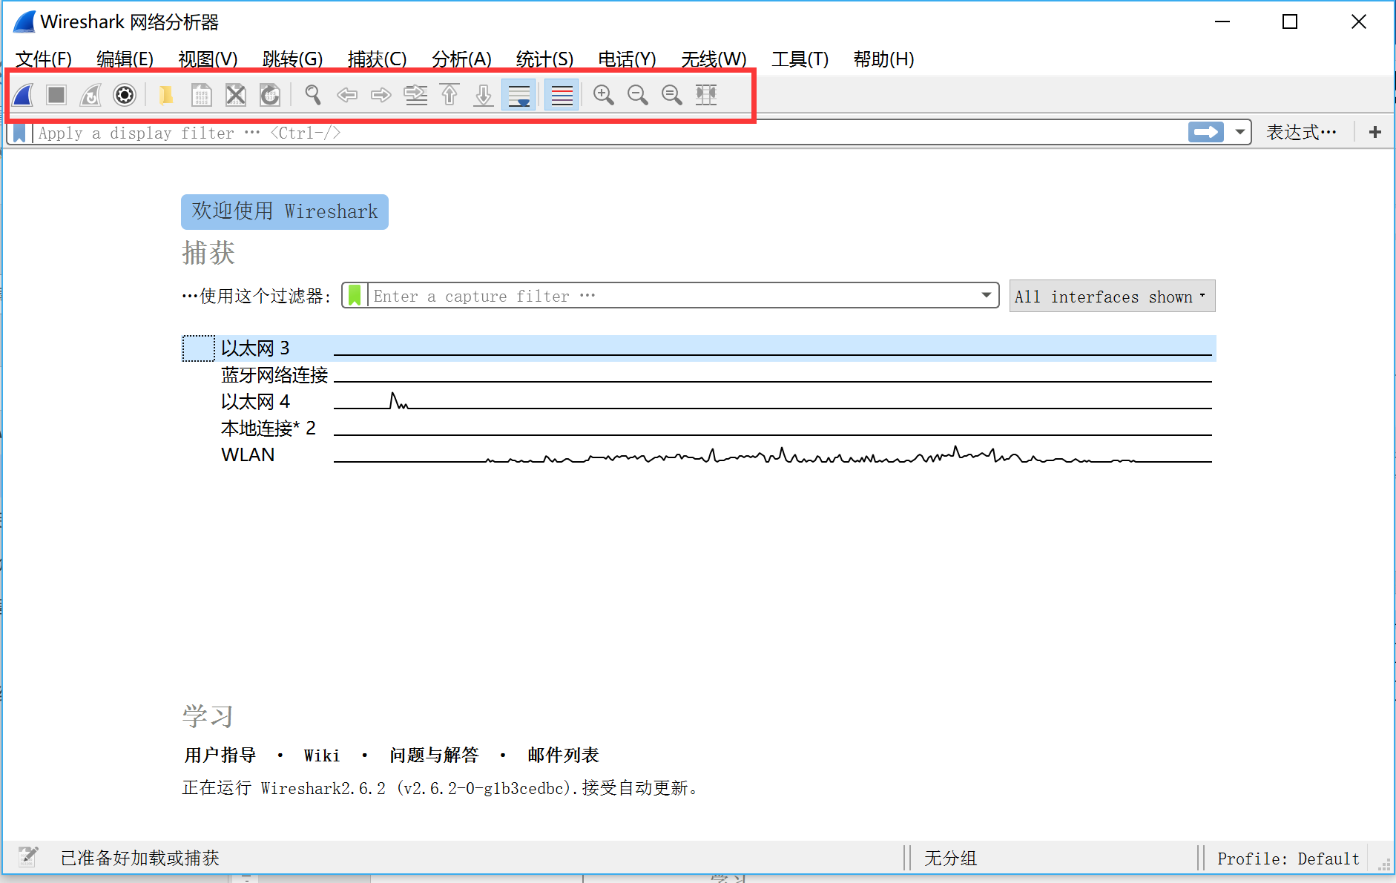Click status bar expert info icon

(x=28, y=857)
